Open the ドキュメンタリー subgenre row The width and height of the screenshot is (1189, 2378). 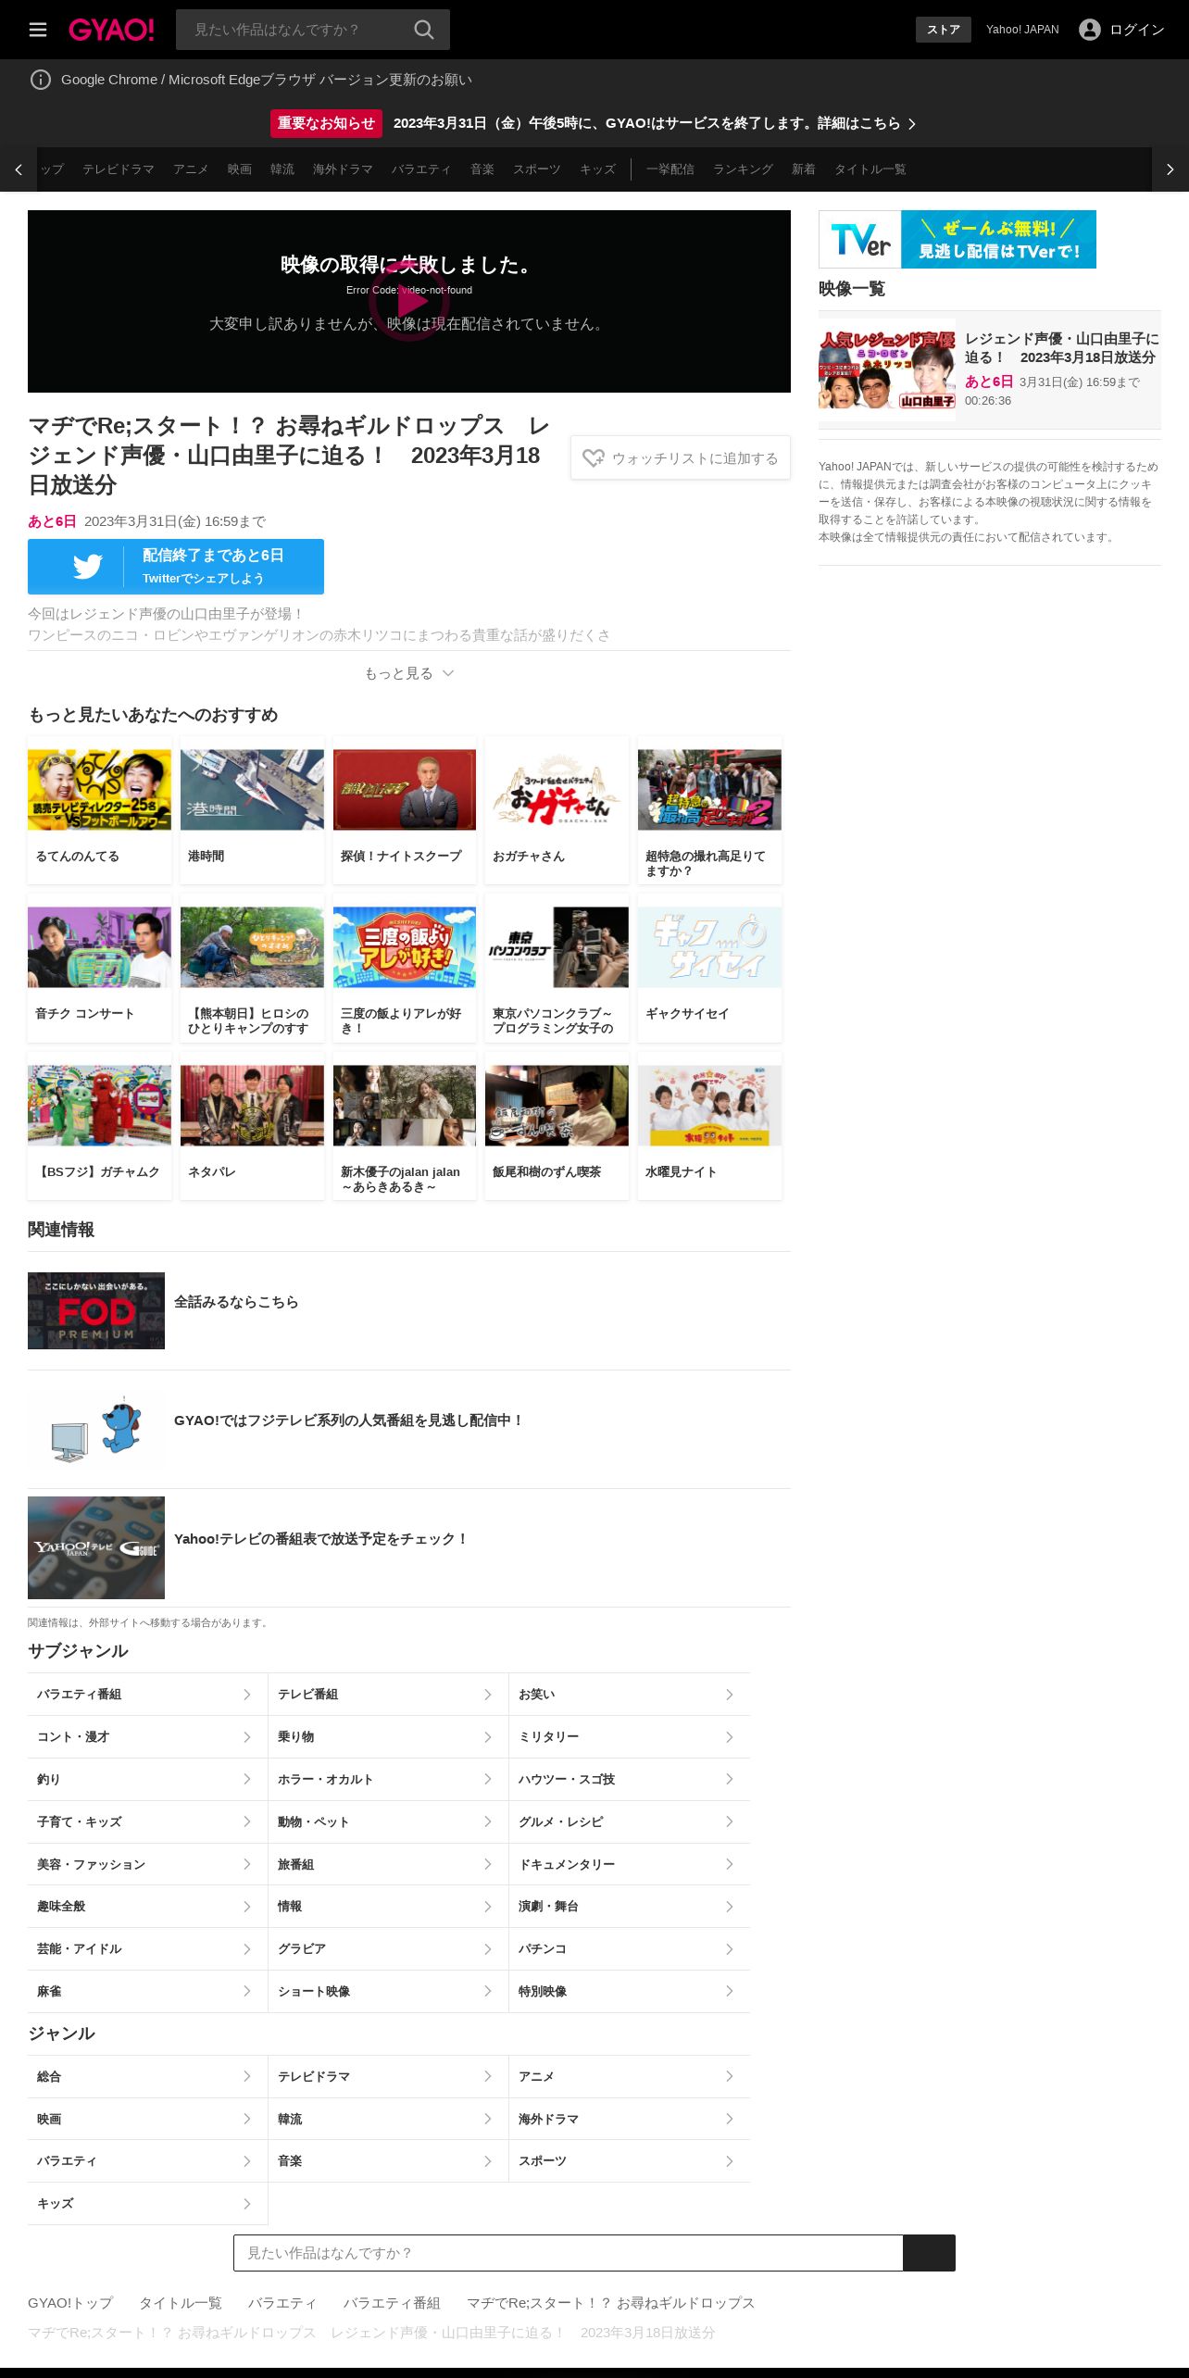(x=630, y=1864)
